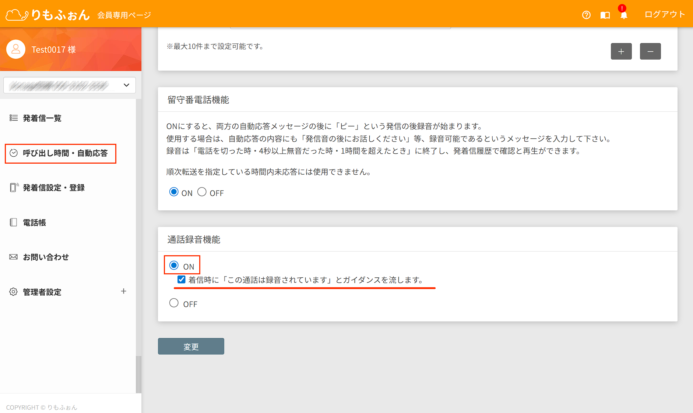Select ON for 通話録音機能
This screenshot has height=413, width=693.
pos(174,266)
